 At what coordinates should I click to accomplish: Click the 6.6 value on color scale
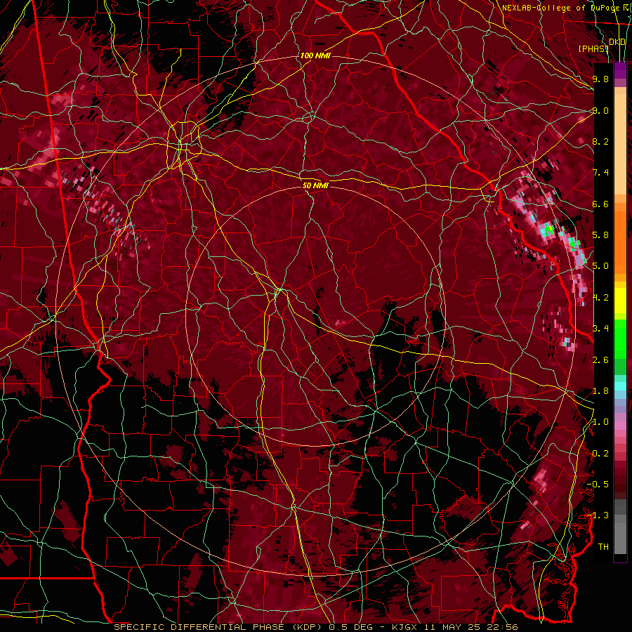600,204
